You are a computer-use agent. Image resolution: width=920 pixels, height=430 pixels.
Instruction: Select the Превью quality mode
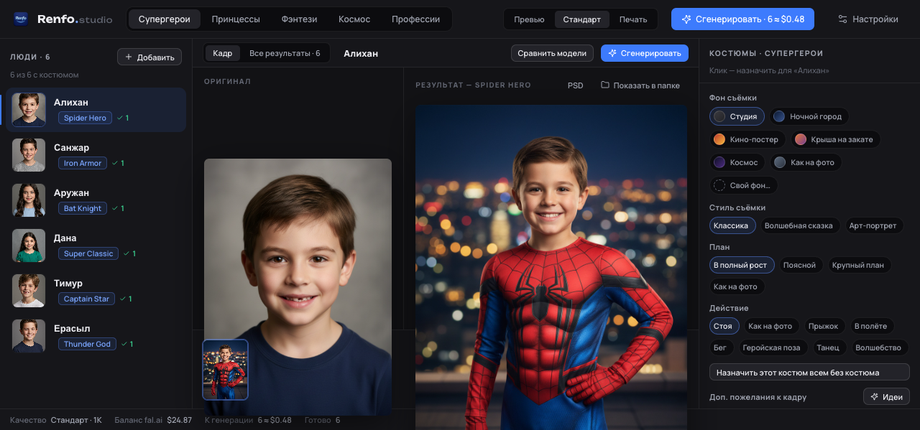pos(529,19)
